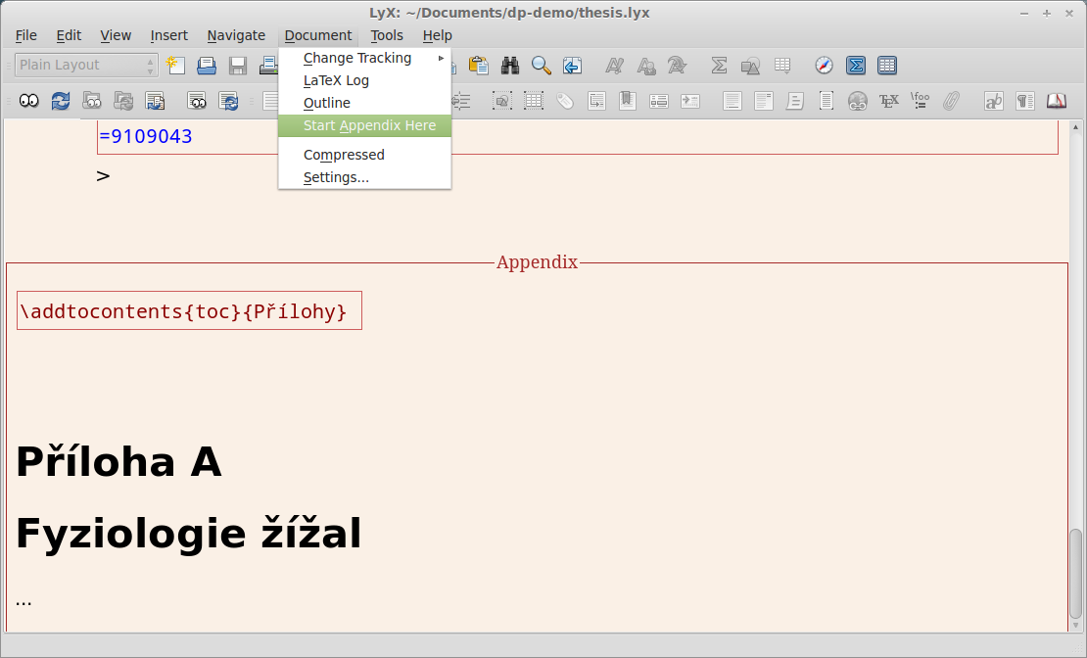
Task: Click the Paste clipboard icon
Action: point(479,66)
